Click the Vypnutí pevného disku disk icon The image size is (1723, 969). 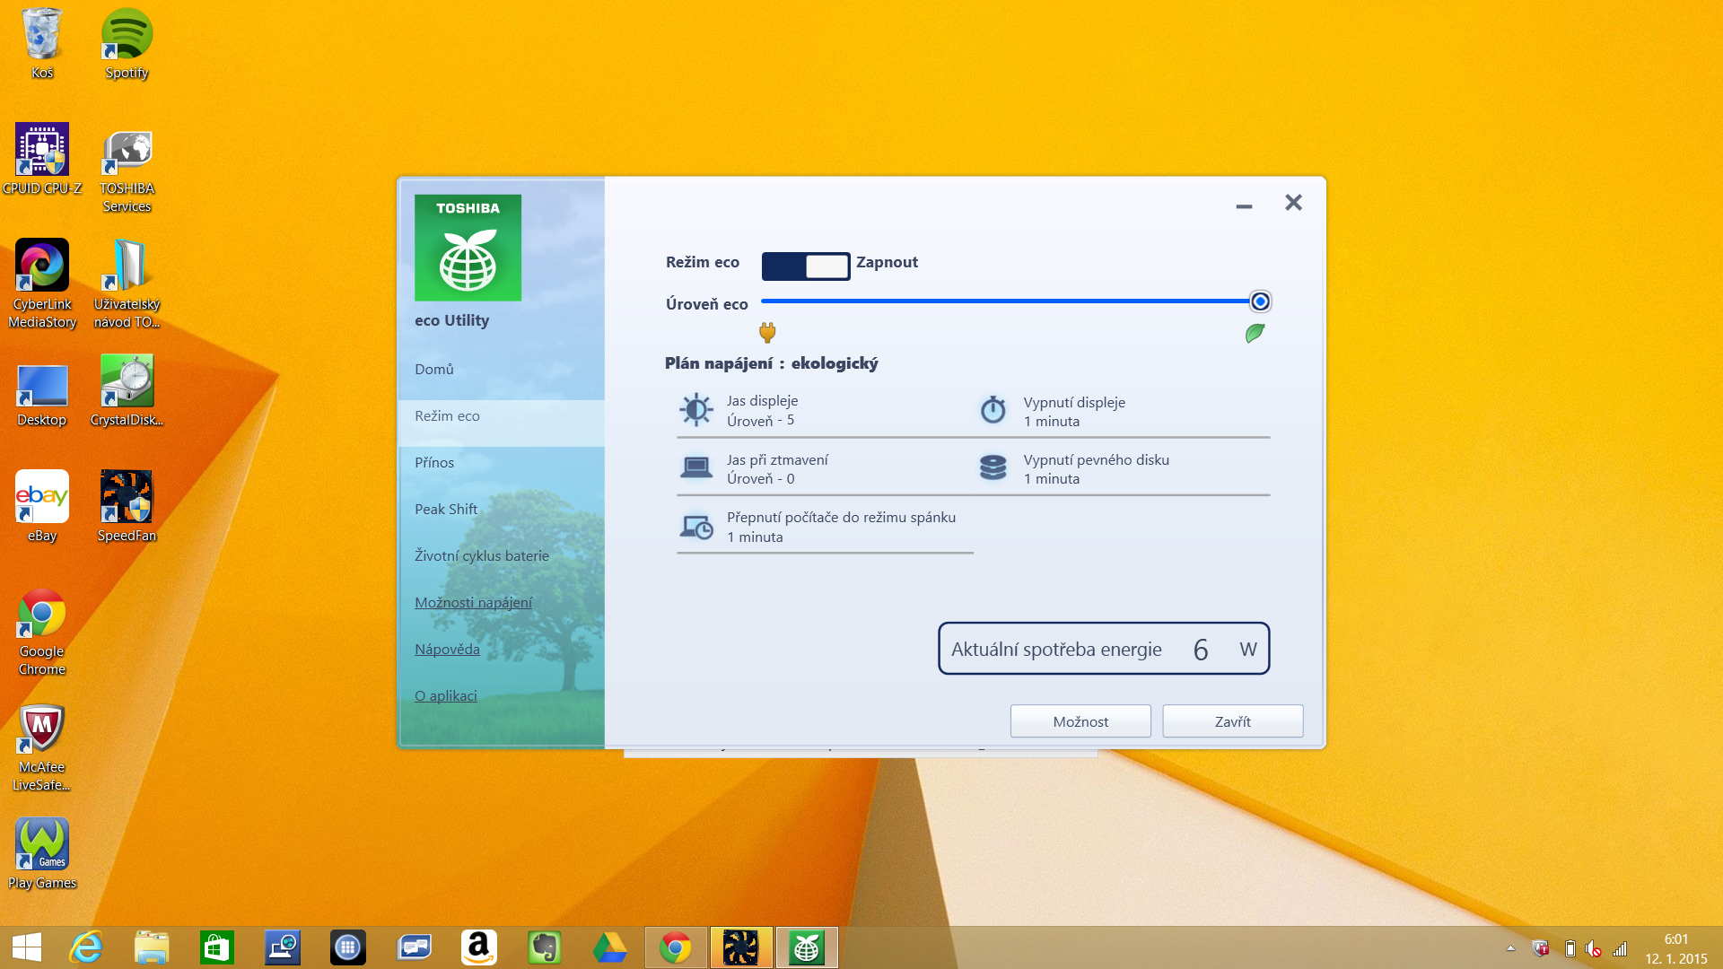pyautogui.click(x=993, y=467)
